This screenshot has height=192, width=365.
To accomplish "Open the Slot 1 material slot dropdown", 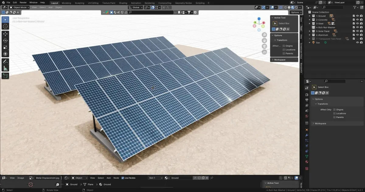I will (x=155, y=178).
